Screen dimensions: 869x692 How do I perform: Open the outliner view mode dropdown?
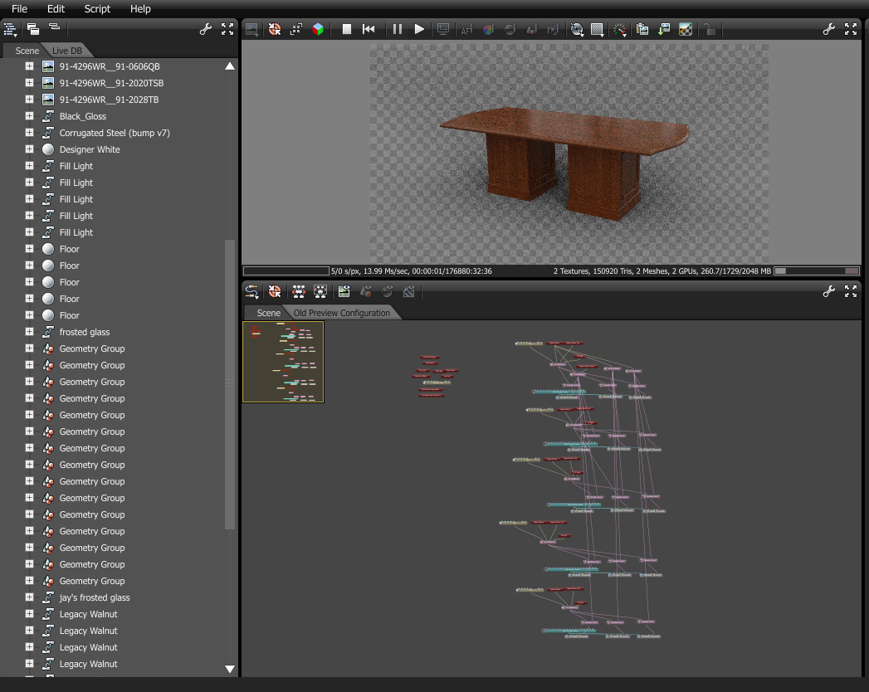tap(11, 29)
